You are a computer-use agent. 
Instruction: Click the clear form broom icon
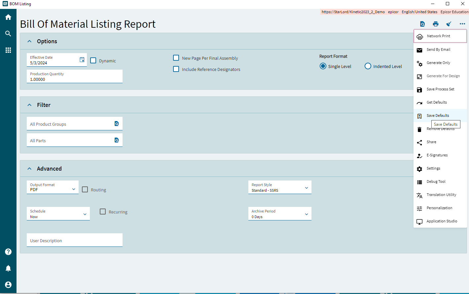point(449,24)
